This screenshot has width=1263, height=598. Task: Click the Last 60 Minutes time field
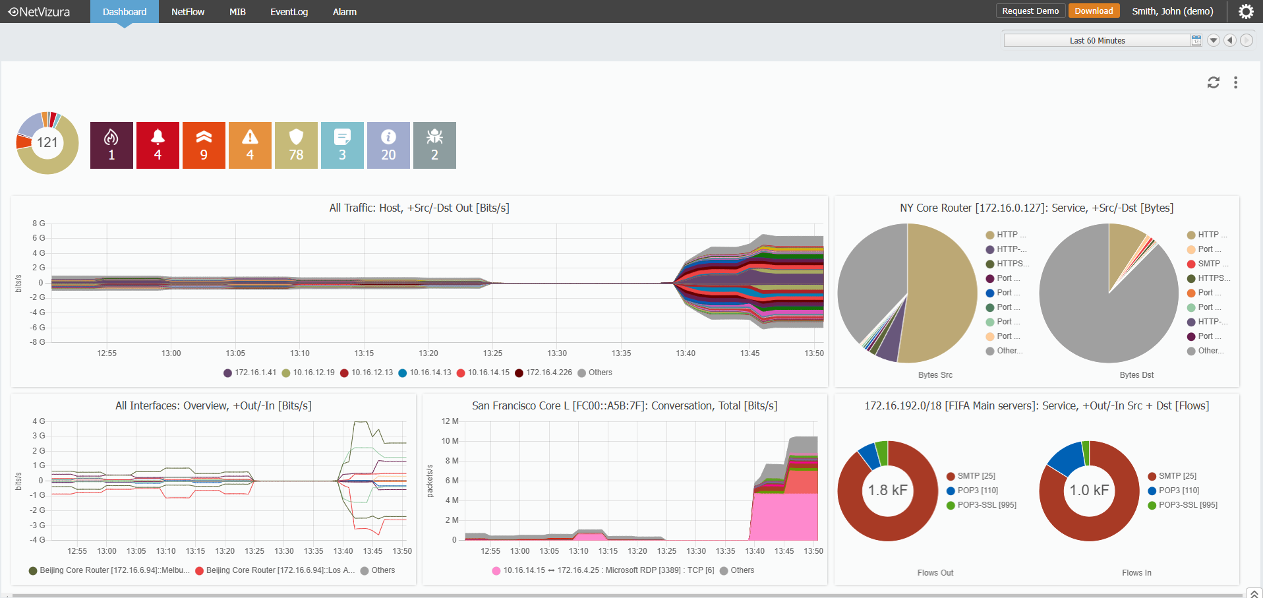(x=1098, y=40)
